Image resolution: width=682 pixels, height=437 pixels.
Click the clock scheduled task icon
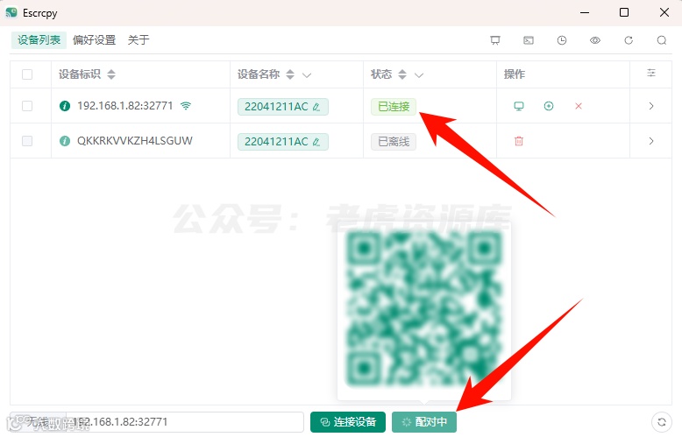click(562, 40)
